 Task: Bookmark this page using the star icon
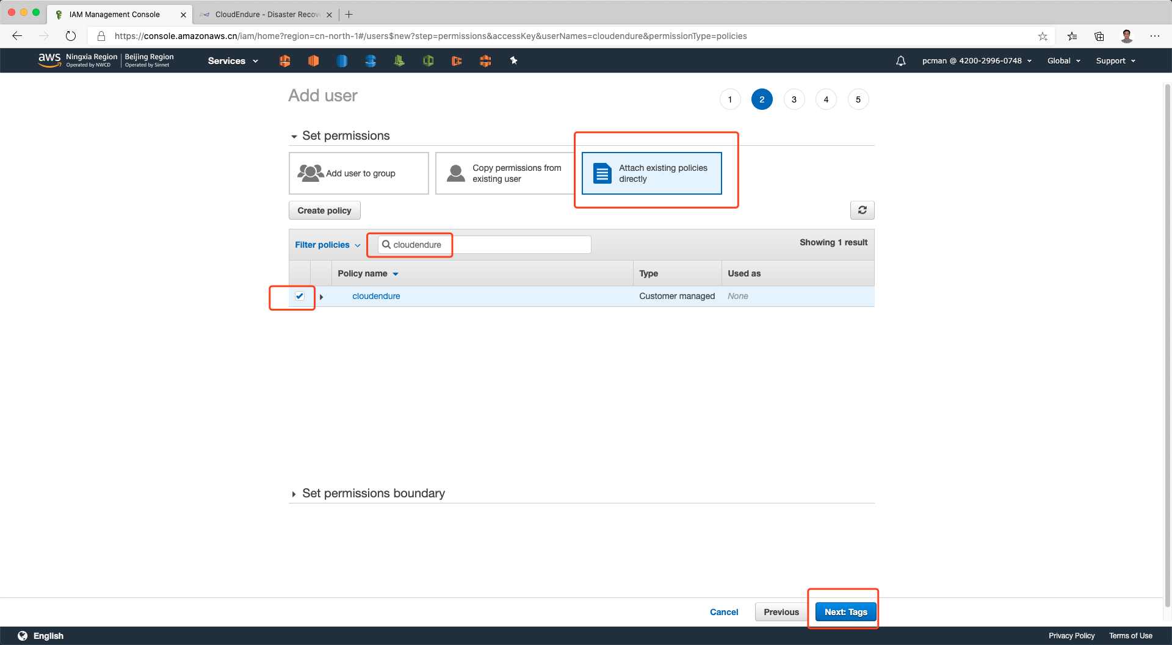click(1043, 37)
